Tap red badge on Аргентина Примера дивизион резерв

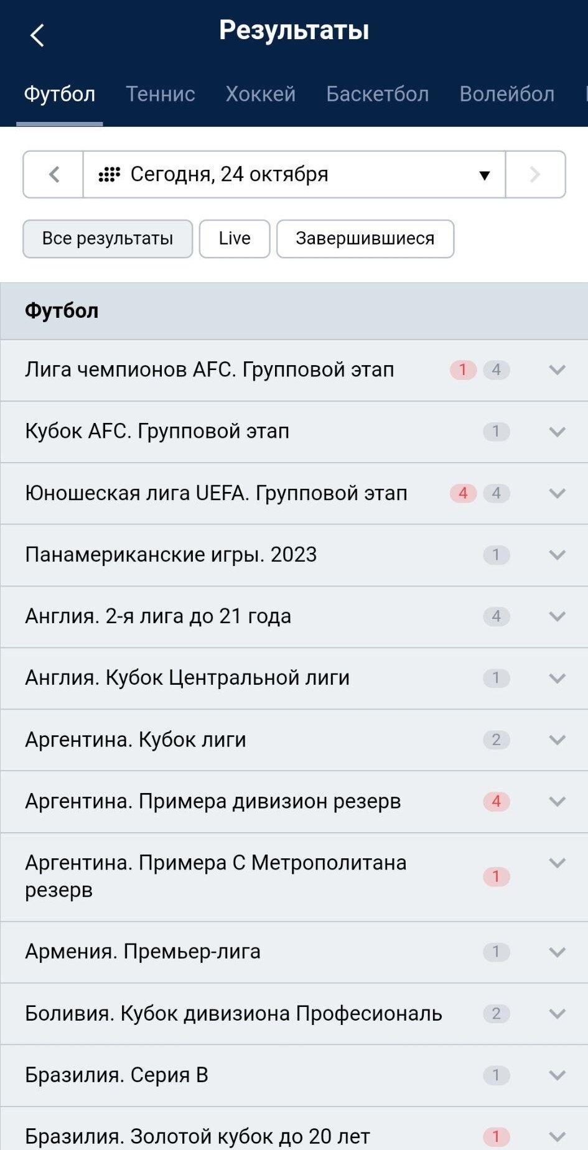click(x=496, y=802)
